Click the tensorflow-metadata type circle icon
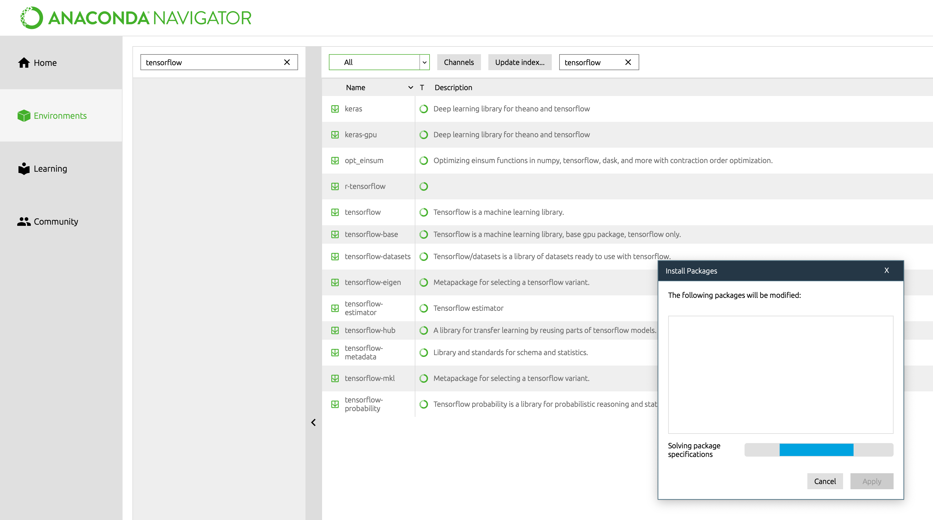 click(x=424, y=352)
